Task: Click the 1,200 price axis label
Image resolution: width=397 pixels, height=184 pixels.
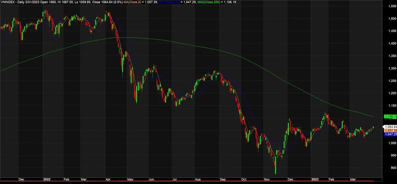Action: click(392, 94)
